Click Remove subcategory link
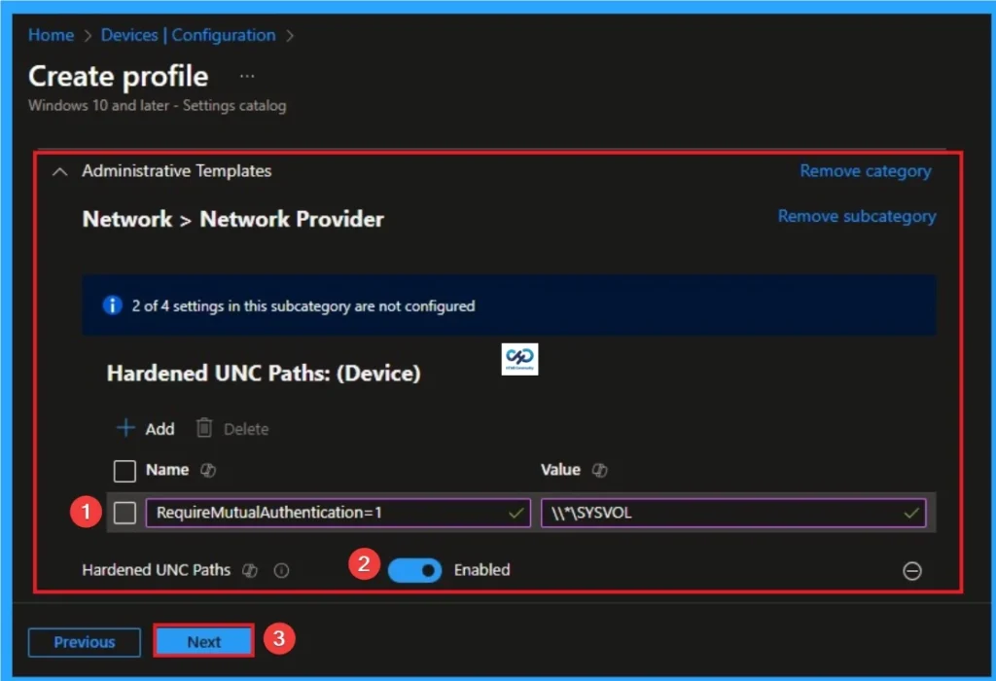The height and width of the screenshot is (681, 996). pos(856,216)
